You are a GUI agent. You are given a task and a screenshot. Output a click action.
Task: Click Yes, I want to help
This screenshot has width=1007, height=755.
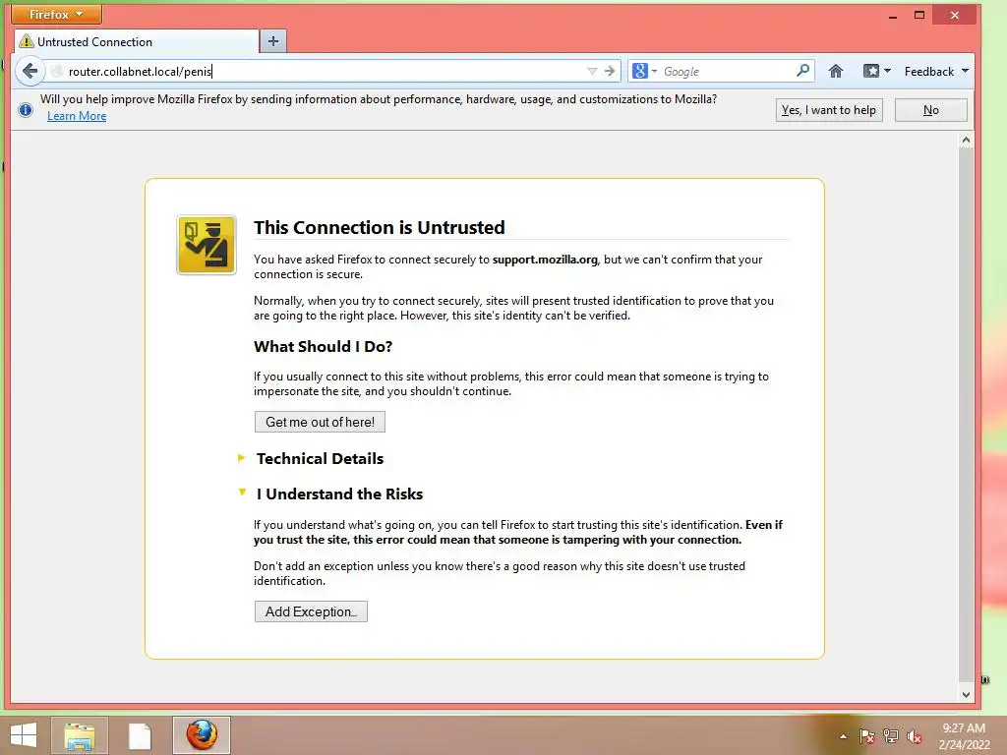(828, 110)
